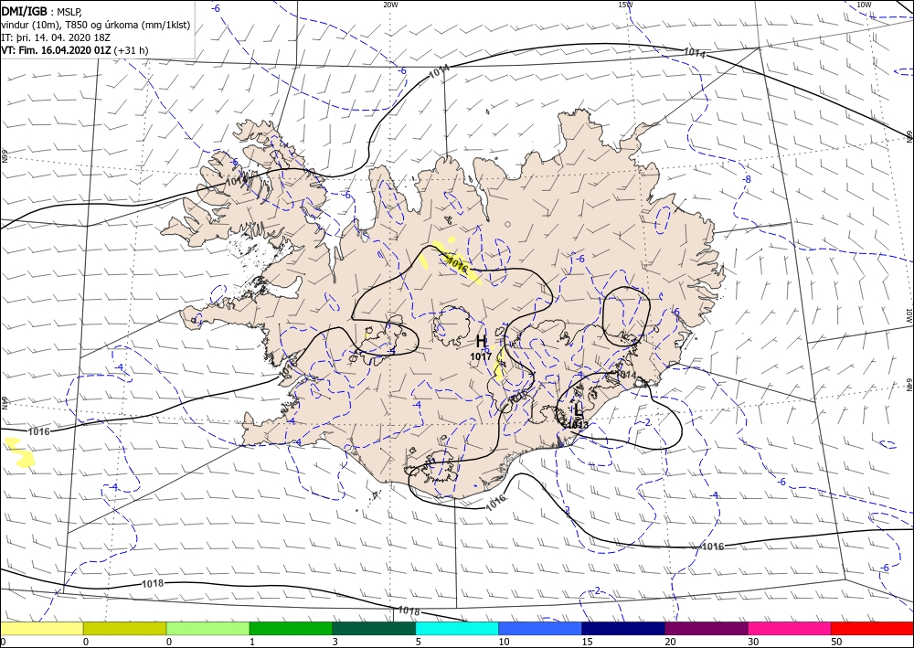Screen dimensions: 914x648
Task: Click the legend tick label '50'
Action: click(x=835, y=642)
